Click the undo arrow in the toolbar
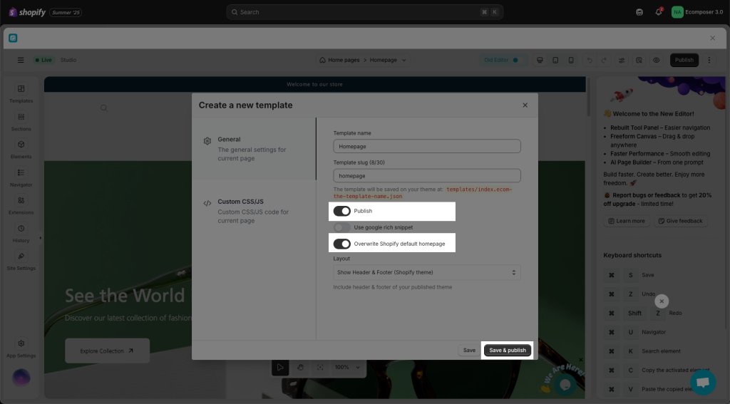 pos(590,60)
